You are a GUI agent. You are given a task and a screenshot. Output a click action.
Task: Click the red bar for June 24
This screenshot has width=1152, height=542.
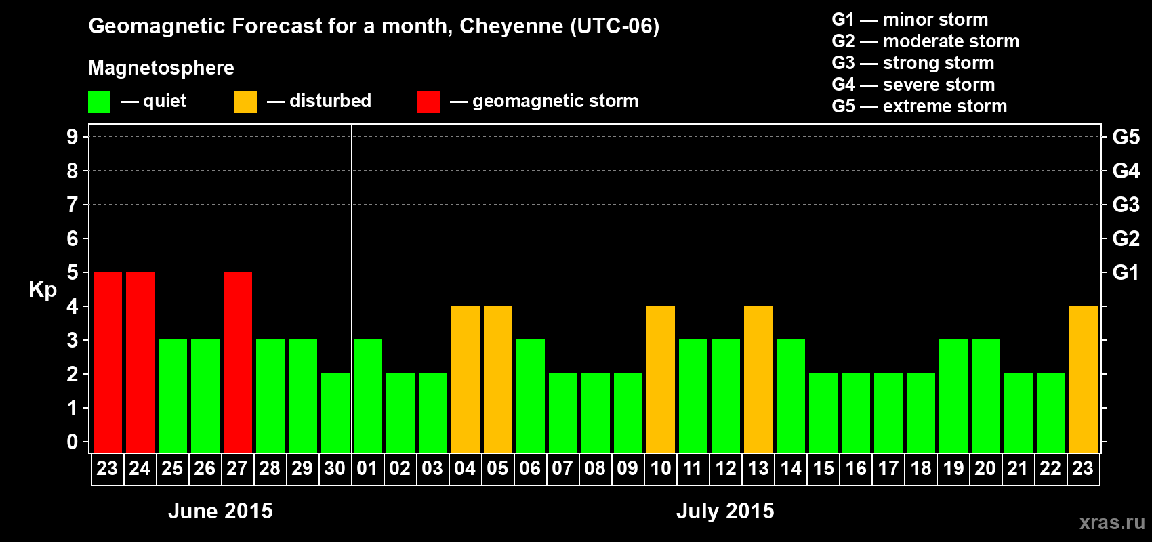[x=140, y=362]
